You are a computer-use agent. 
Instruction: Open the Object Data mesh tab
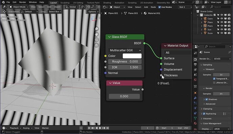(x=195, y=118)
